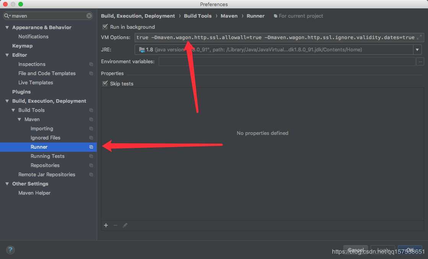Click project-level icon beside File and Code Templates
428x259 pixels.
point(91,73)
